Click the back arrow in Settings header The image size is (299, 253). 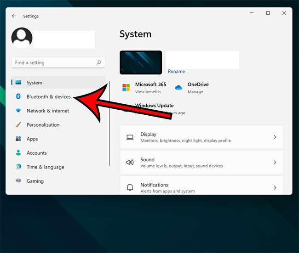[x=14, y=16]
